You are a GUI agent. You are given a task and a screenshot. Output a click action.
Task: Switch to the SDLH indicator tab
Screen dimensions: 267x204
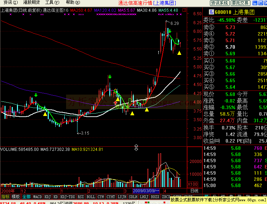pos(133,197)
